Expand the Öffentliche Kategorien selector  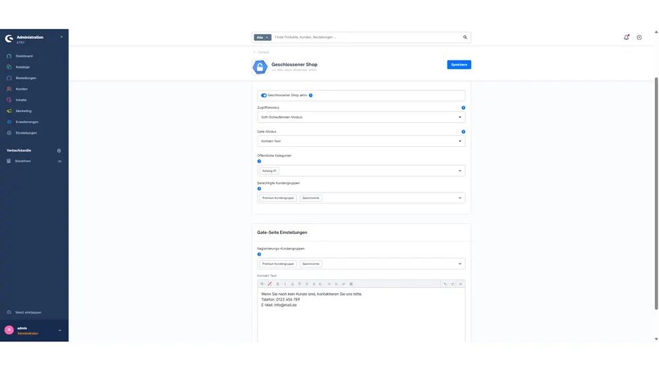coord(460,171)
